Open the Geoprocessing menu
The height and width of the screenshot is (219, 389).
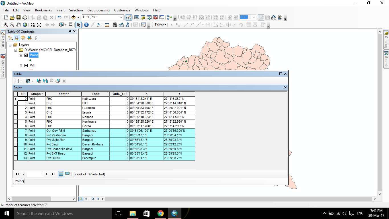(99, 10)
